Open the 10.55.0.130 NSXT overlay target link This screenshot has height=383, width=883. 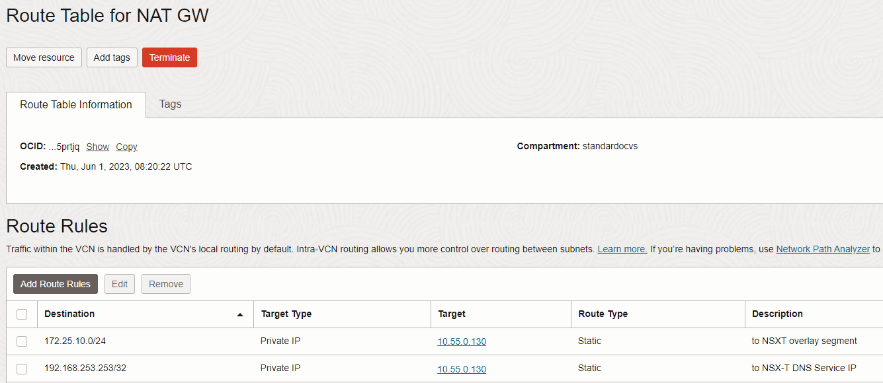[461, 341]
